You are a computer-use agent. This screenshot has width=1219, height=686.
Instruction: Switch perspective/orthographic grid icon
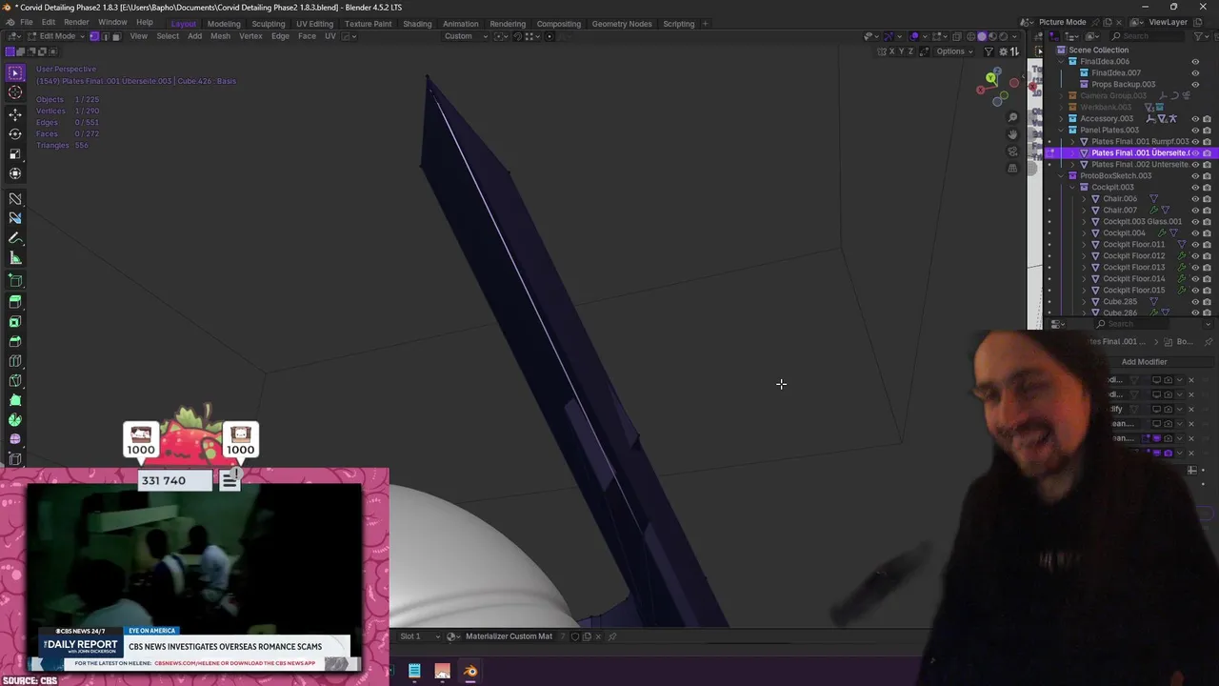click(1012, 169)
